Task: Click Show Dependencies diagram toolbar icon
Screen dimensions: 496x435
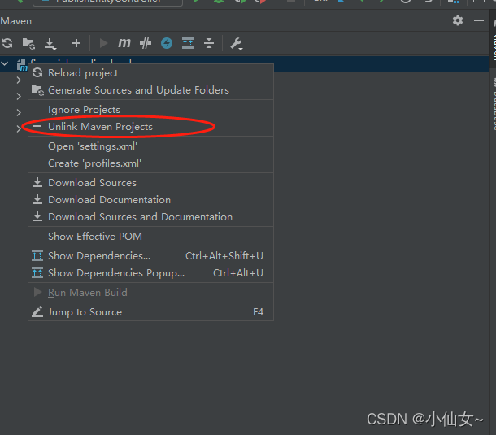Action: 188,43
